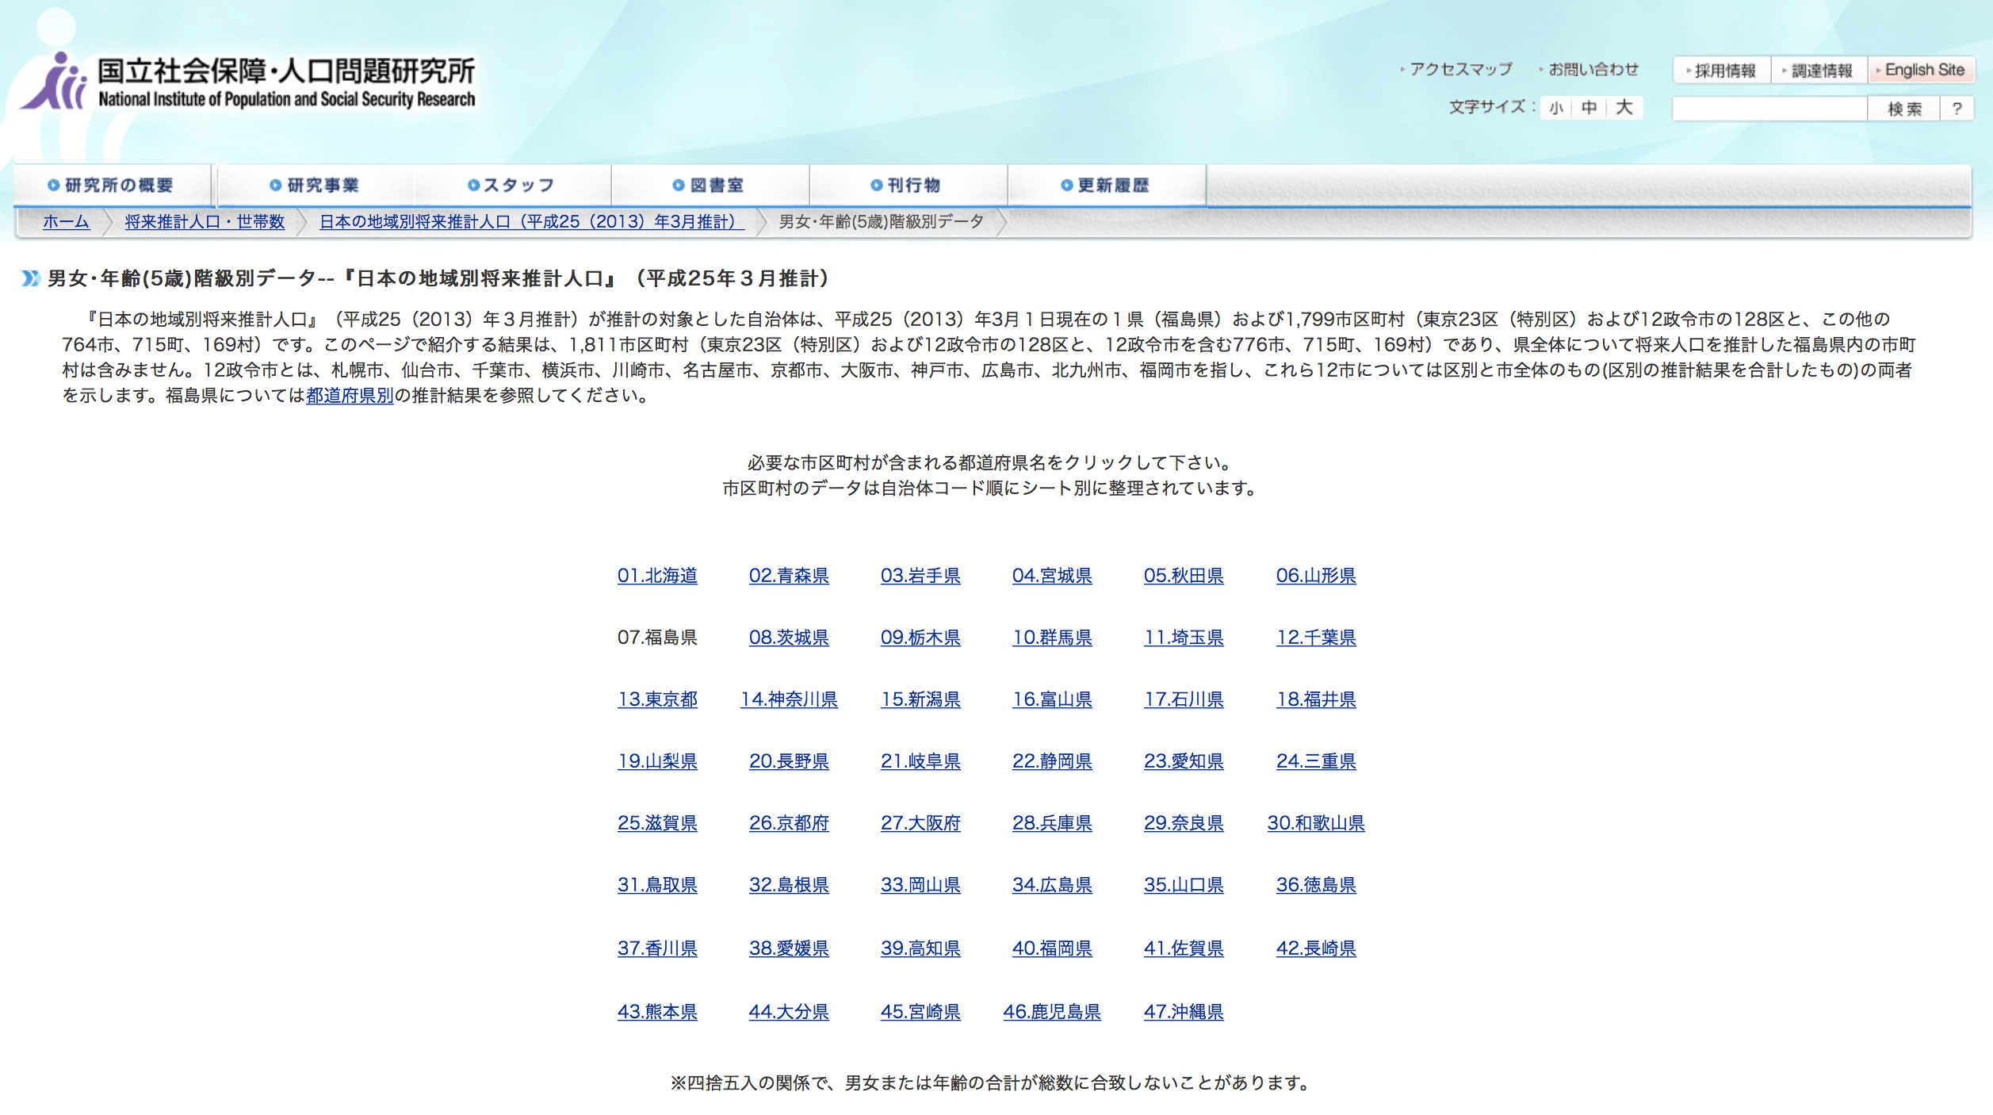This screenshot has height=1115, width=1993.
Task: Set text size to large (大)
Action: point(1624,108)
